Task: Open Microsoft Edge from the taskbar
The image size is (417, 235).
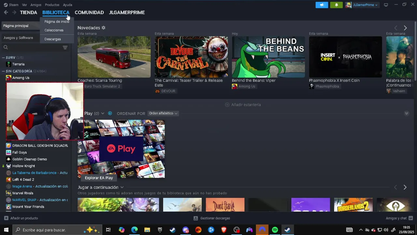Action: [x=134, y=230]
